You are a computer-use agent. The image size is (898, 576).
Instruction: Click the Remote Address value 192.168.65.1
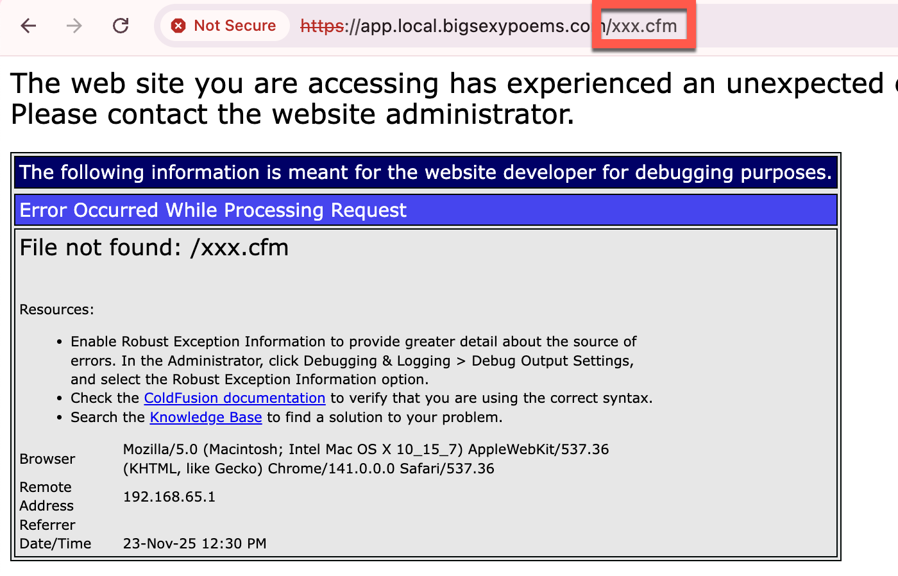169,496
